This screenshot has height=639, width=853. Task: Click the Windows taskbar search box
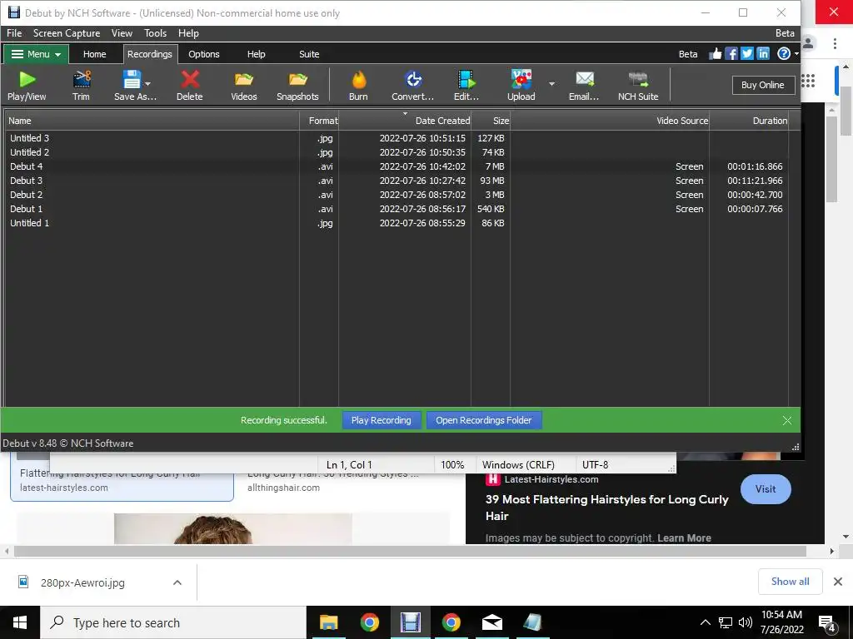click(x=173, y=622)
